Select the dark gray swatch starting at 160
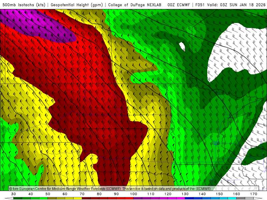 (241, 198)
